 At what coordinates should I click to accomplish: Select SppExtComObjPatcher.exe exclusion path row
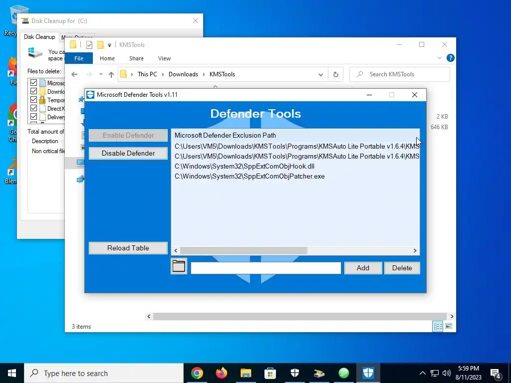coord(250,176)
